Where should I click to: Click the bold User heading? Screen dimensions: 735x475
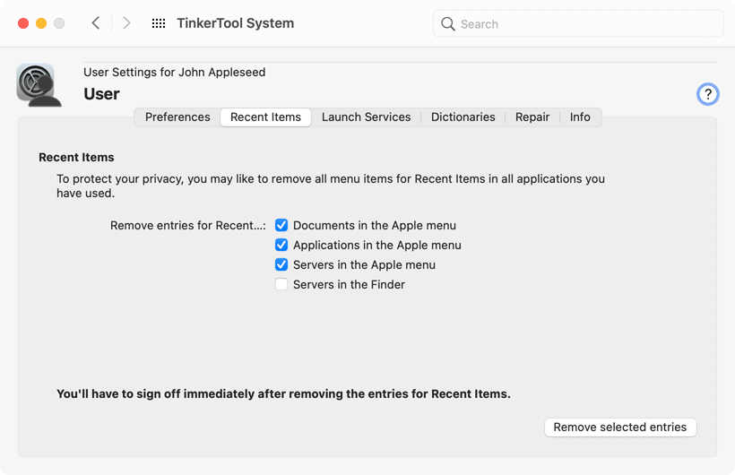pos(101,94)
